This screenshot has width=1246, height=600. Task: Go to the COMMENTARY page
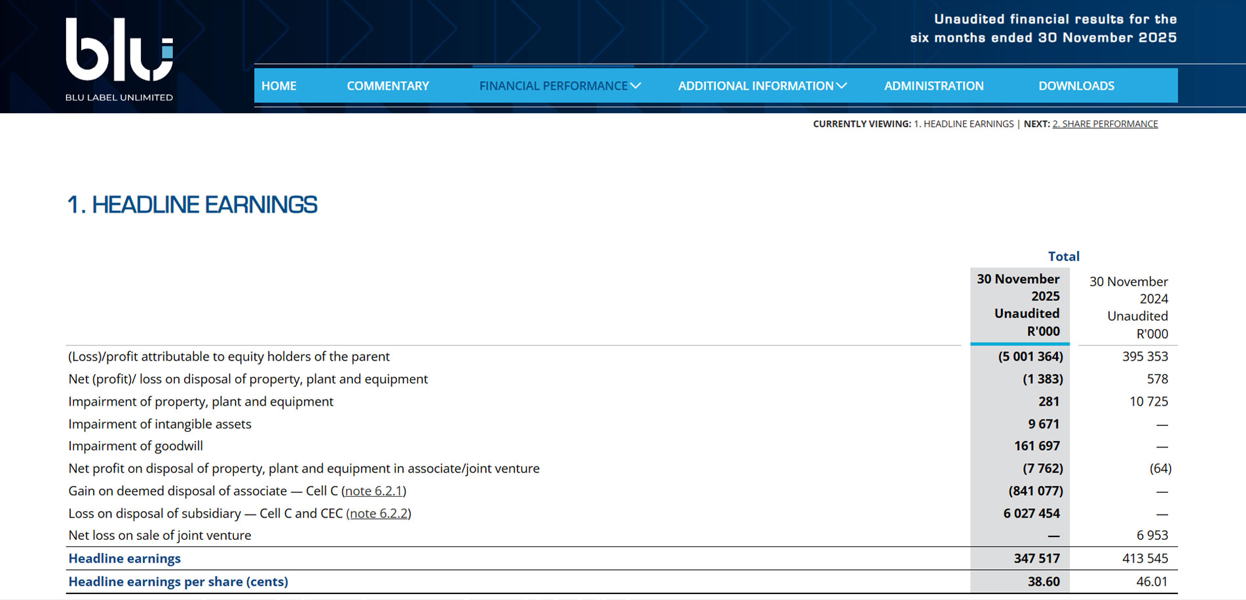click(x=388, y=86)
